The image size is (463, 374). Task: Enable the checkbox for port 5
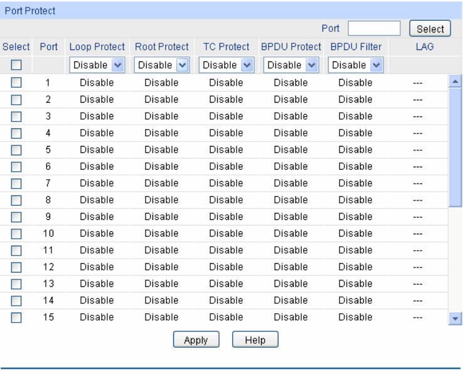coord(16,150)
